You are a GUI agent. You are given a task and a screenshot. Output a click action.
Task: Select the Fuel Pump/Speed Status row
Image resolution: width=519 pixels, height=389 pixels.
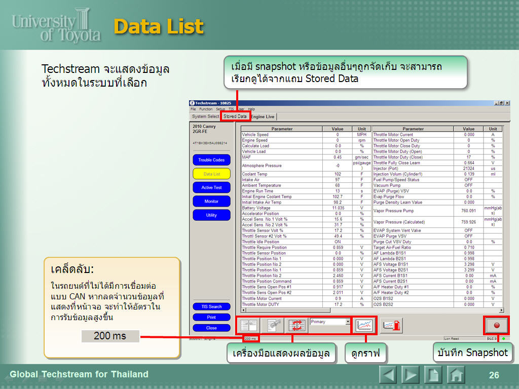coord(437,180)
